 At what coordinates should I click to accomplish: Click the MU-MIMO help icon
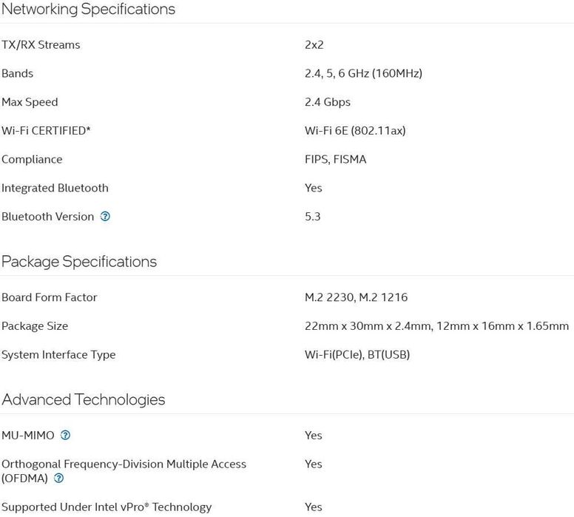coord(65,436)
